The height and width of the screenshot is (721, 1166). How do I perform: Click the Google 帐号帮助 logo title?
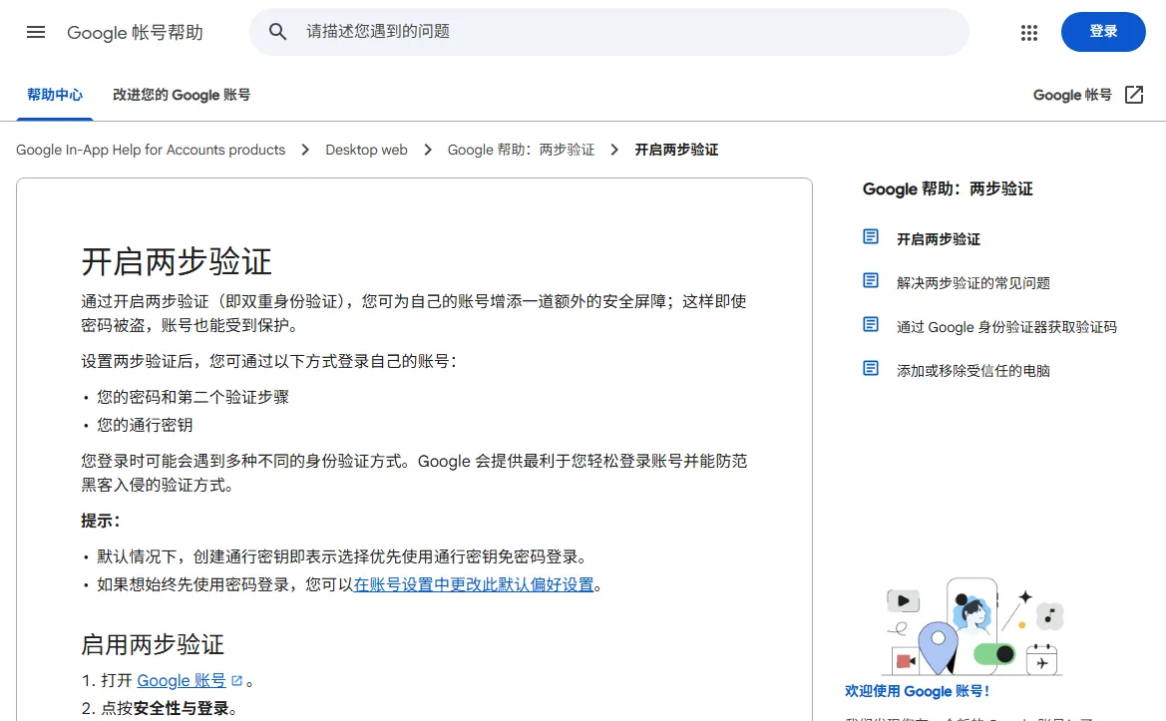coord(135,32)
